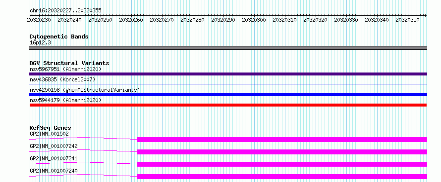
Task: Click ruler position 20320290
Action: click(x=223, y=20)
